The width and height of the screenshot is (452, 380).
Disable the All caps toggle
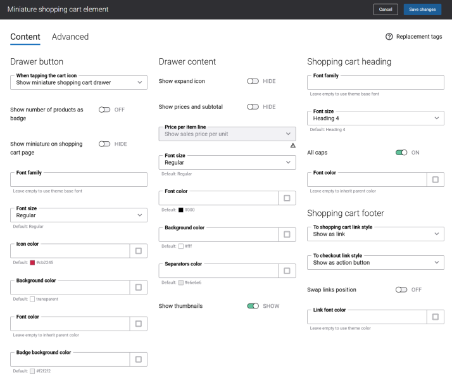pyautogui.click(x=401, y=153)
